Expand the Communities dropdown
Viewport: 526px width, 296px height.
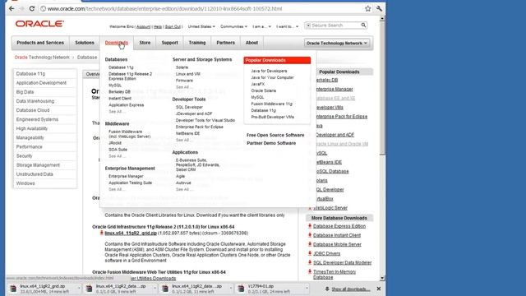click(233, 26)
